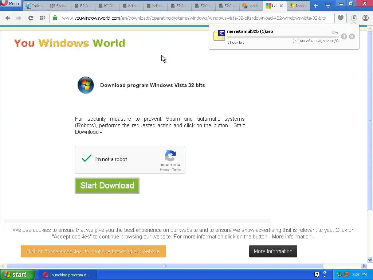Click the You Windows World logo
This screenshot has width=373, height=280.
[x=69, y=43]
